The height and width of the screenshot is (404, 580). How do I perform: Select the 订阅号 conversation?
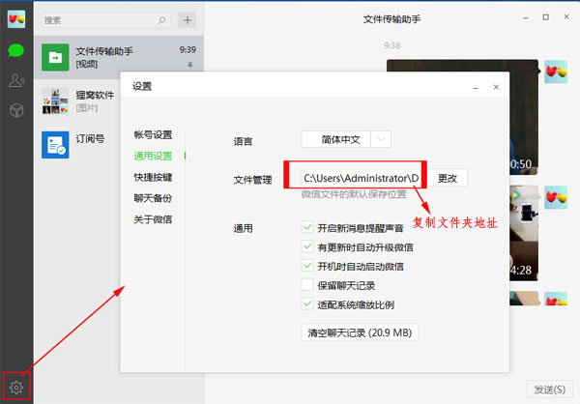(77, 145)
